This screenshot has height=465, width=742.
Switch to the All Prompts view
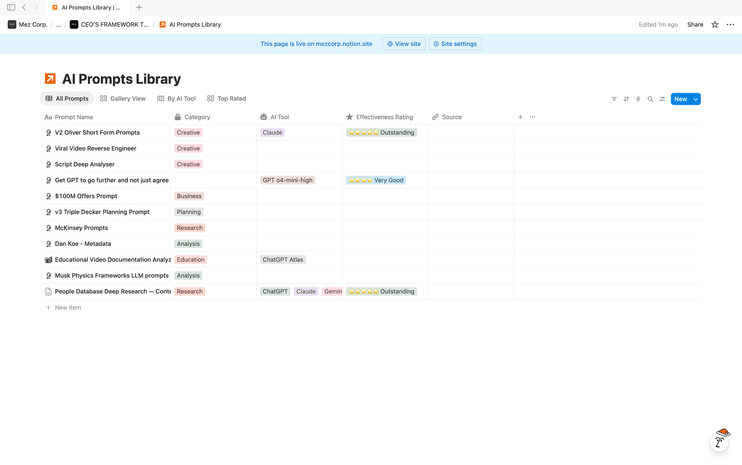pos(67,98)
